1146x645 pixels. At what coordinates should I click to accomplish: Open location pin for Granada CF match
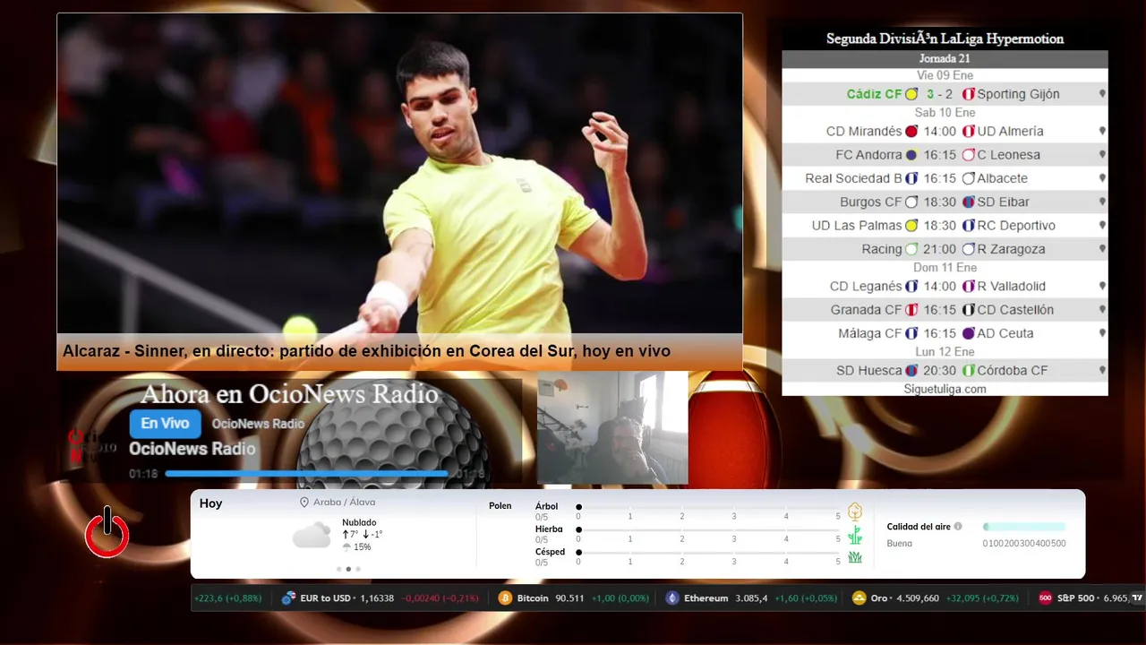1102,310
